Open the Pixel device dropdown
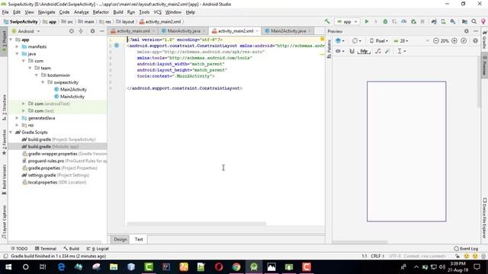Image resolution: width=488 pixels, height=274 pixels. tap(379, 40)
